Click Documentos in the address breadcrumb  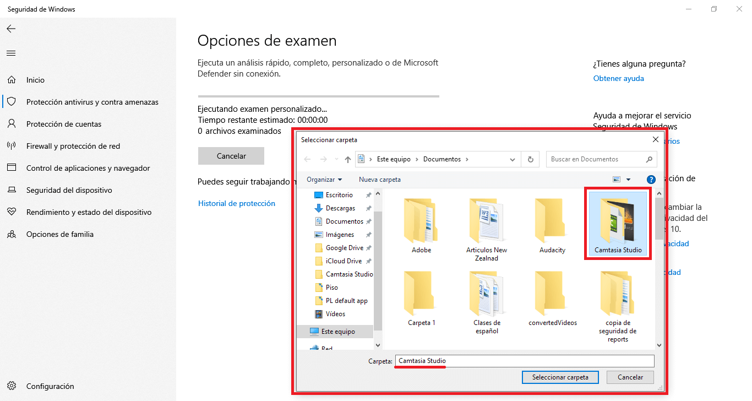tap(442, 159)
